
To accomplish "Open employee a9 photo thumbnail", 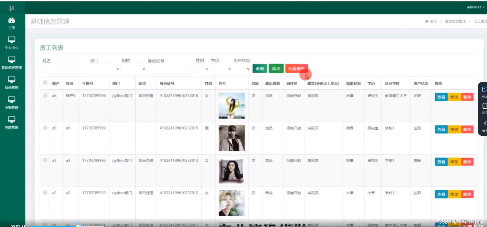I will point(232,138).
